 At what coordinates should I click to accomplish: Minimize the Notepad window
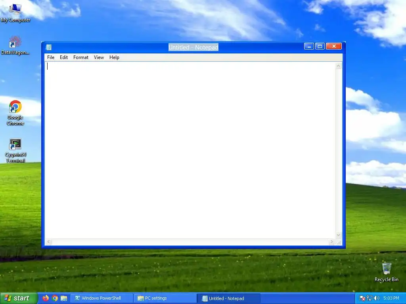point(309,46)
